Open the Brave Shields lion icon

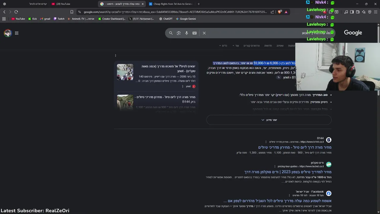pyautogui.click(x=280, y=12)
